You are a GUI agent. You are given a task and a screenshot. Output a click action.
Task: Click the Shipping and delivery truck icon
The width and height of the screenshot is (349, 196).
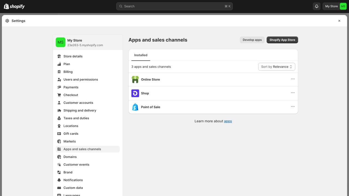pos(59,111)
